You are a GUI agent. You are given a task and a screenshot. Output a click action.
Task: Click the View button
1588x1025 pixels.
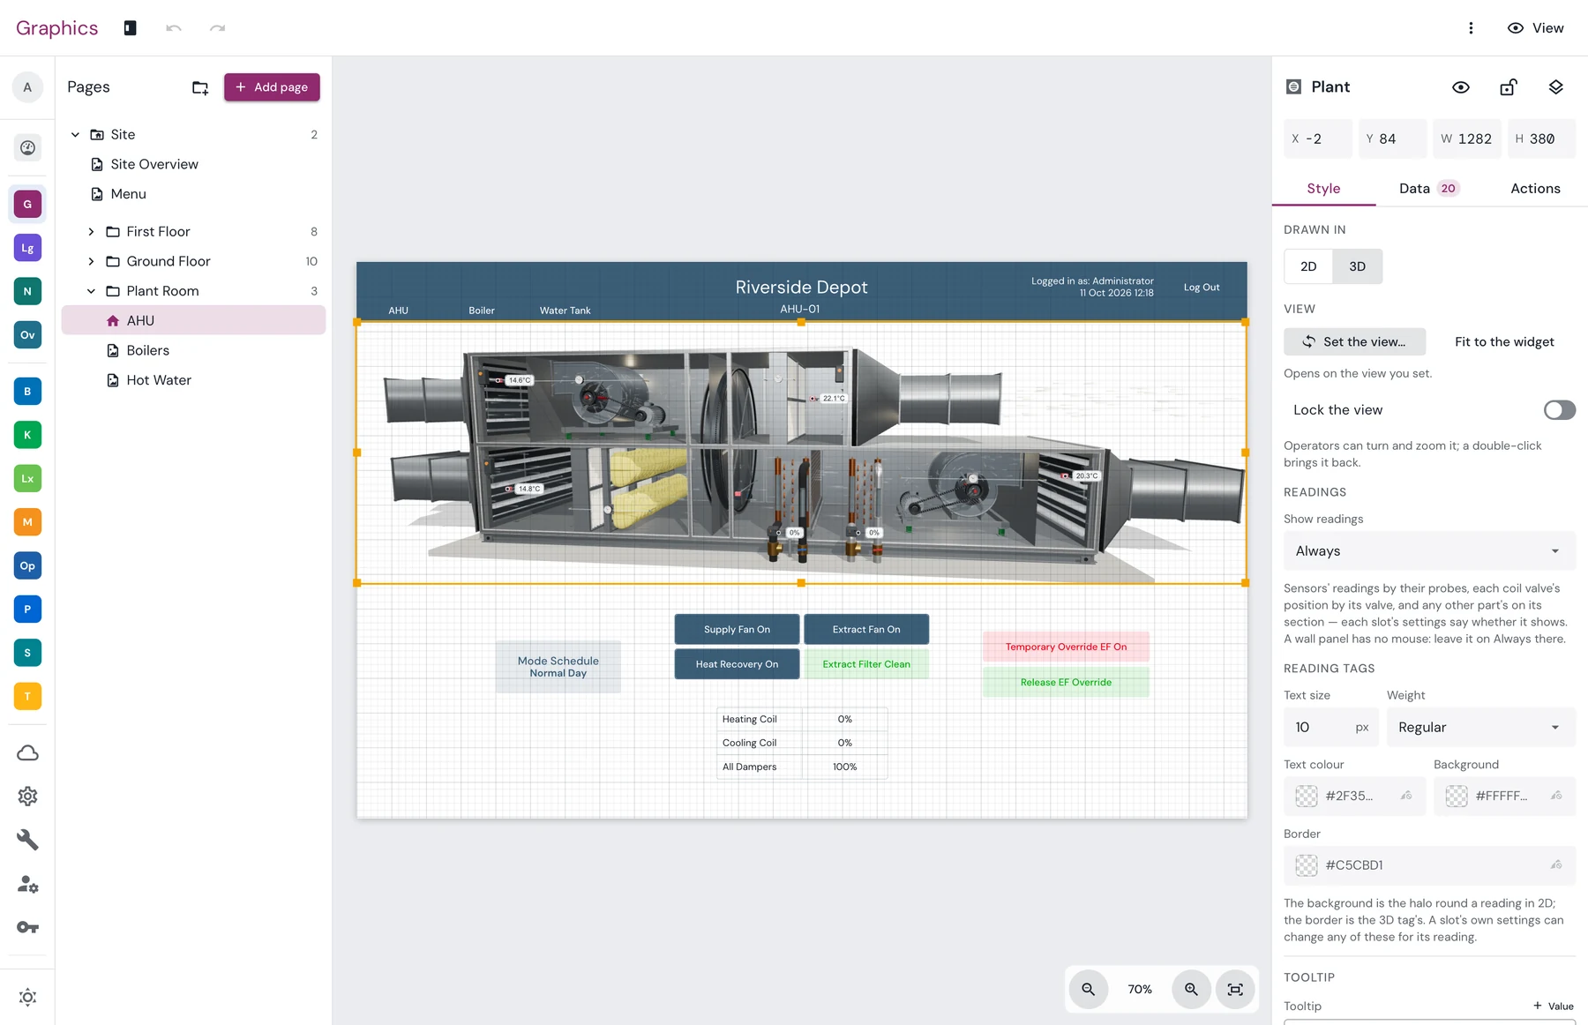1535,28
